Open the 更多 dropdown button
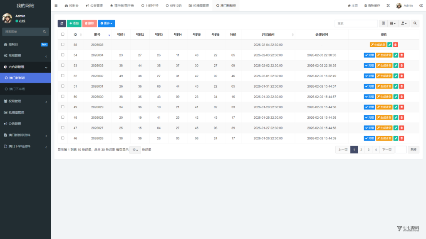 click(106, 24)
